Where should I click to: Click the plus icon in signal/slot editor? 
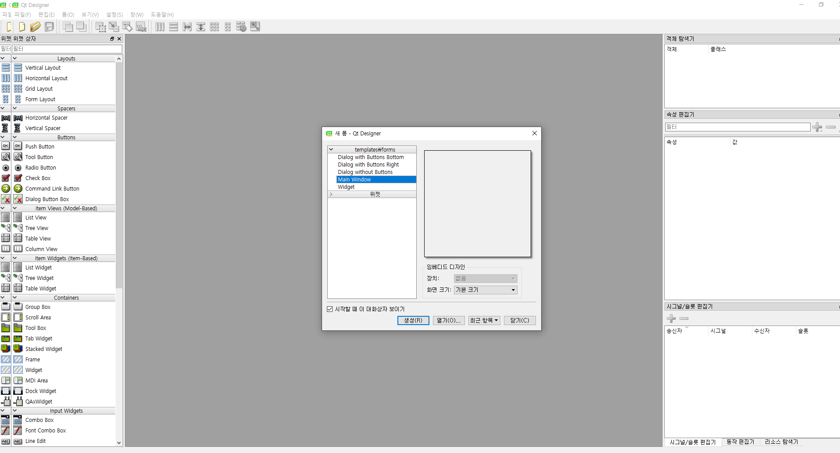pyautogui.click(x=671, y=319)
